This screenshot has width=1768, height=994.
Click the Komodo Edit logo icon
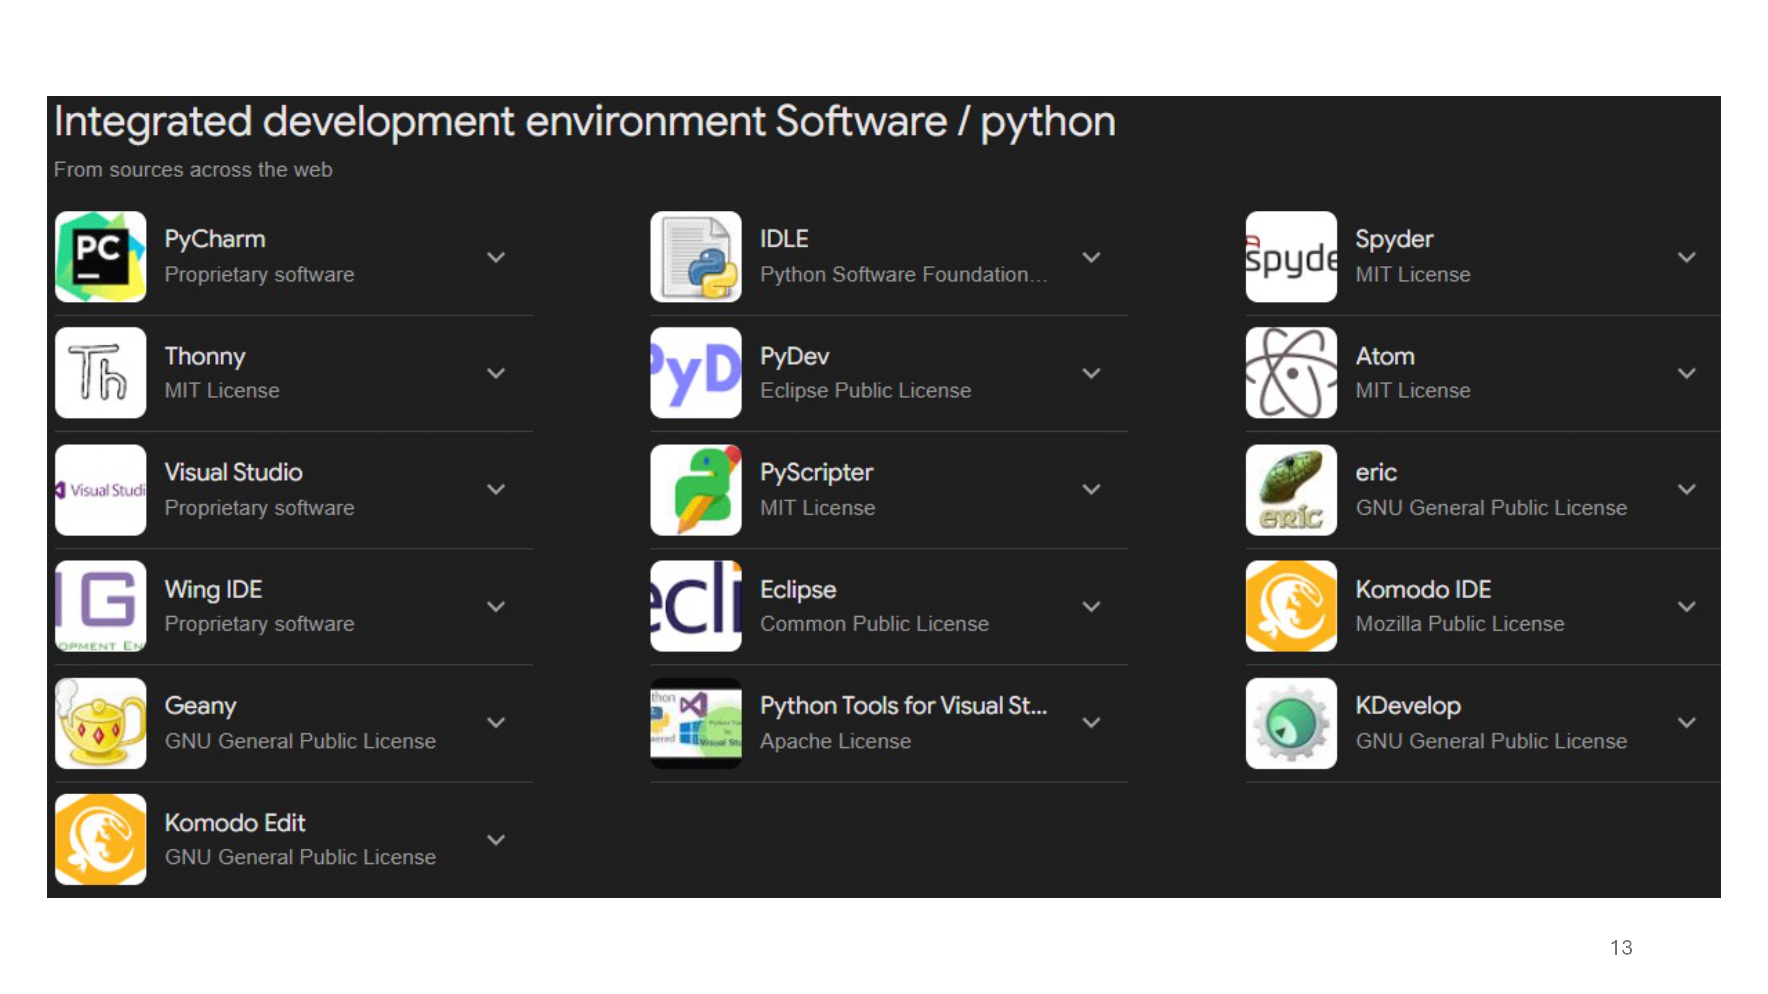coord(100,840)
